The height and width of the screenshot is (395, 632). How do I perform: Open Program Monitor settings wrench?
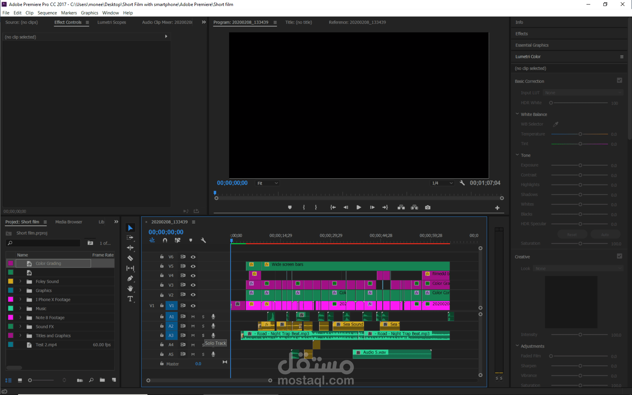(462, 183)
